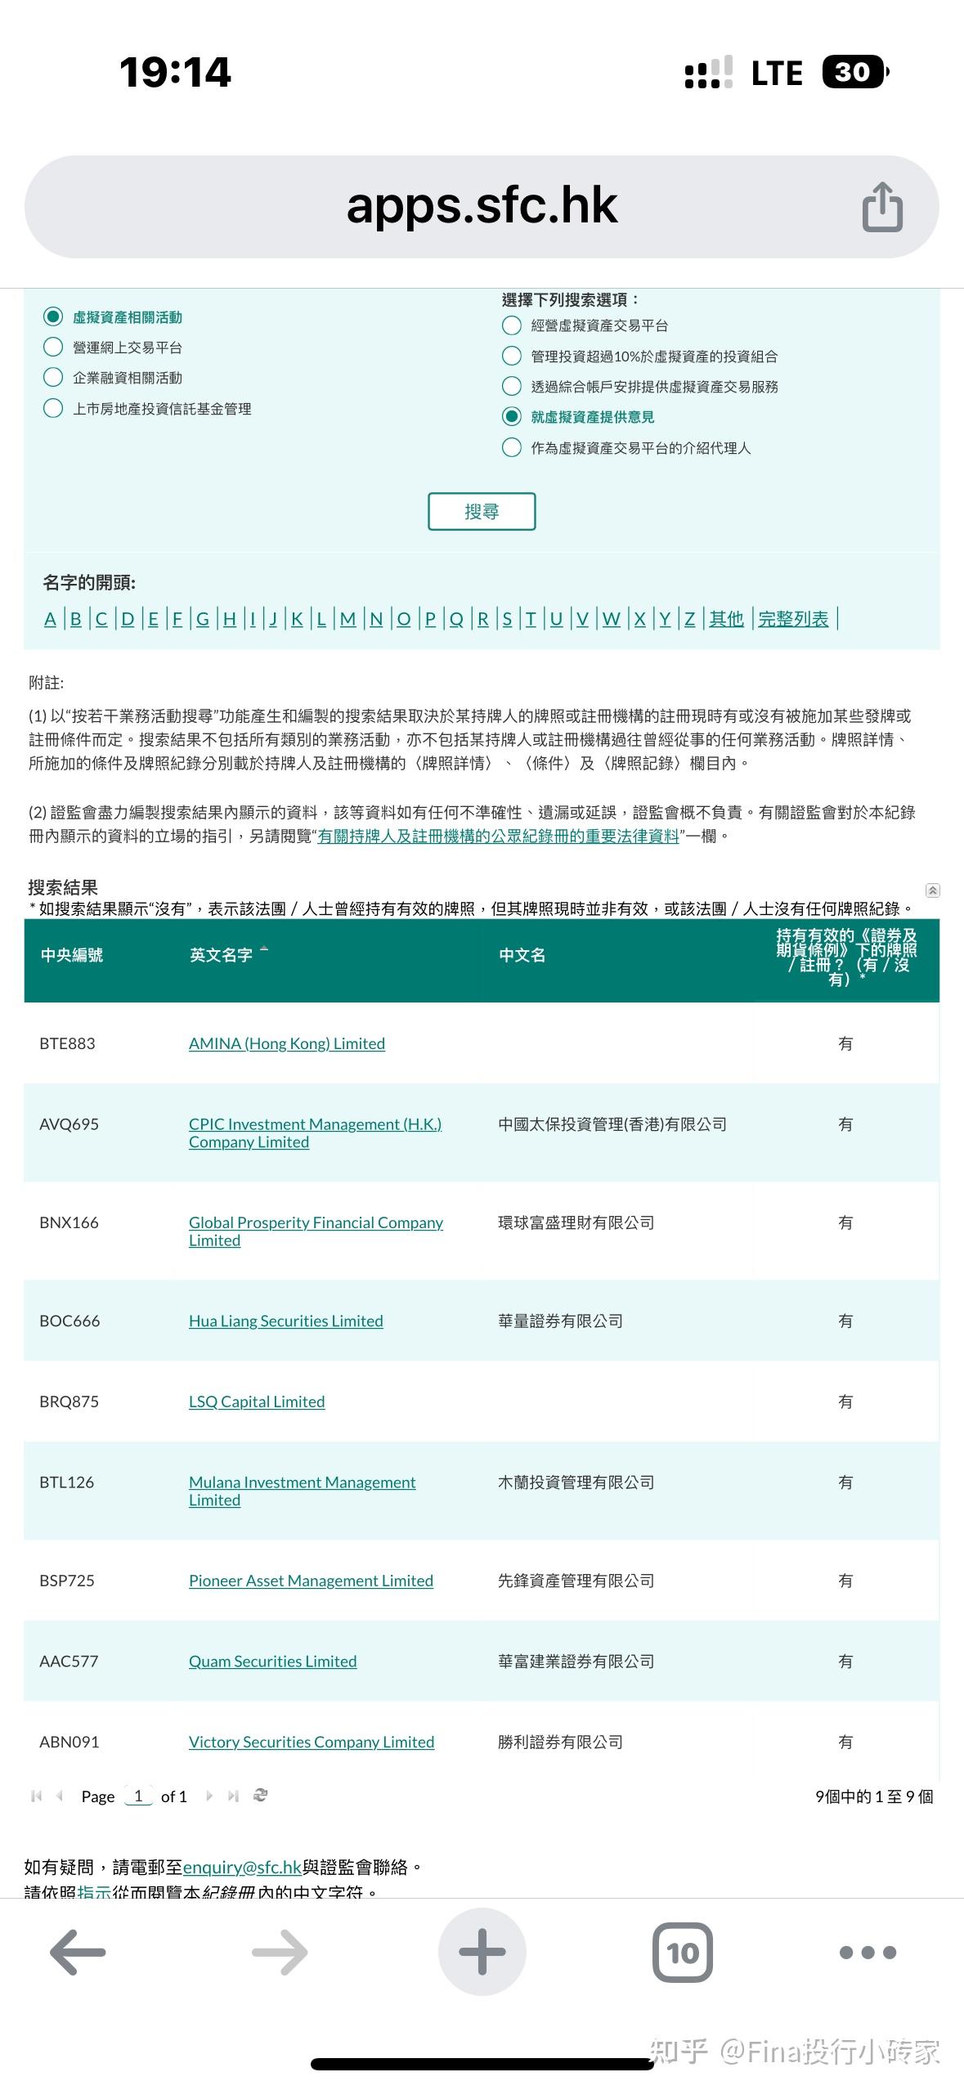Image resolution: width=964 pixels, height=2090 pixels.
Task: Filter names starting with letter A
Action: pyautogui.click(x=50, y=619)
